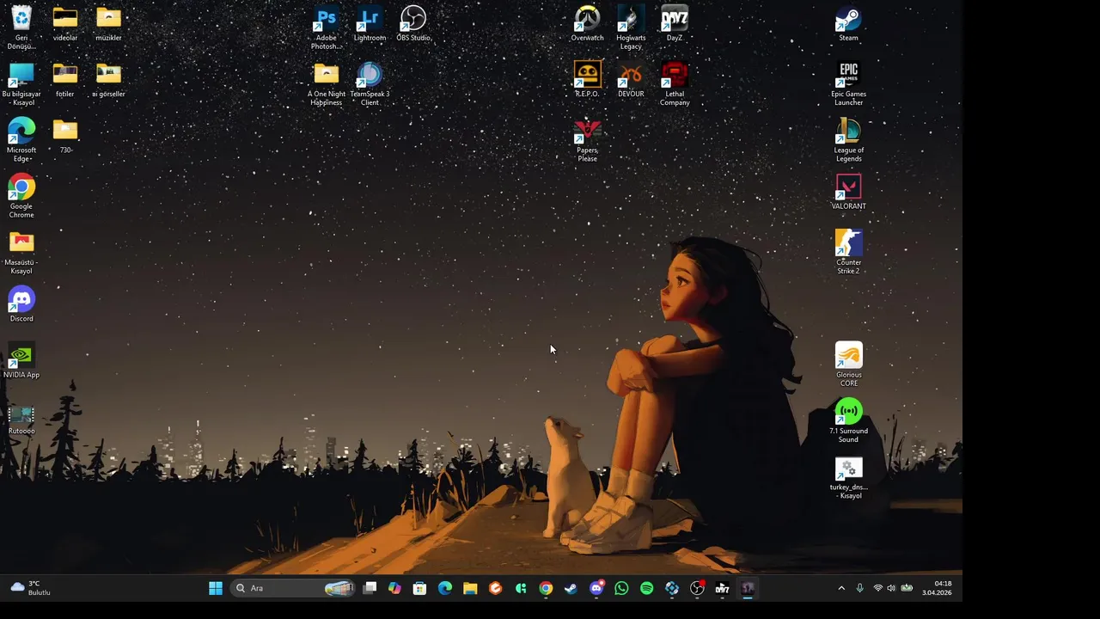Open OBS Studio from the taskbar

tap(697, 588)
